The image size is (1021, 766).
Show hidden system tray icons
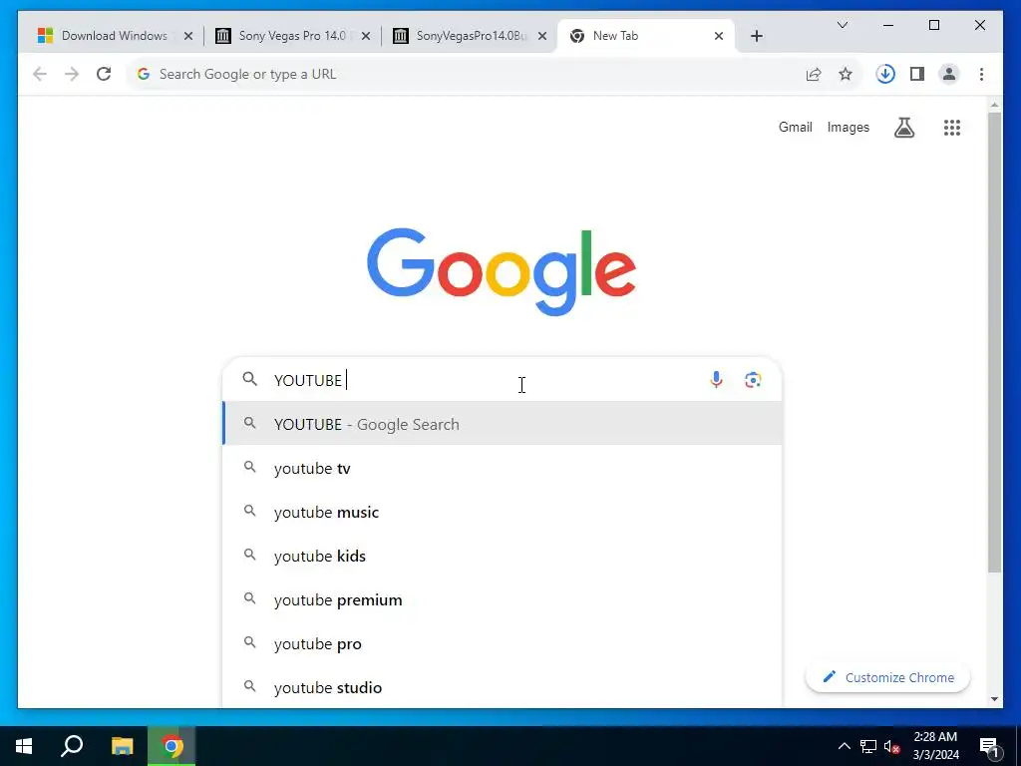[844, 746]
